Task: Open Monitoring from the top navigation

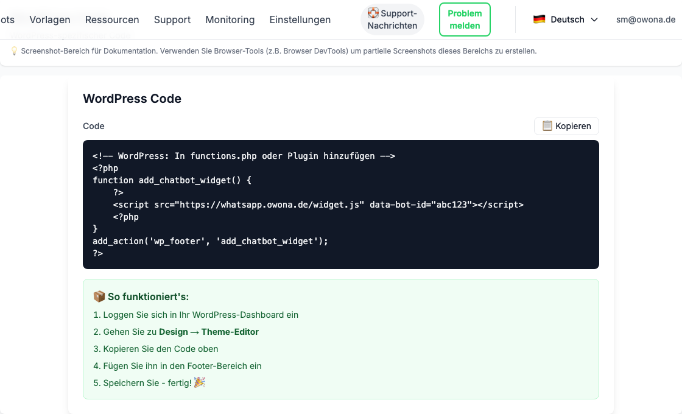Action: tap(230, 19)
